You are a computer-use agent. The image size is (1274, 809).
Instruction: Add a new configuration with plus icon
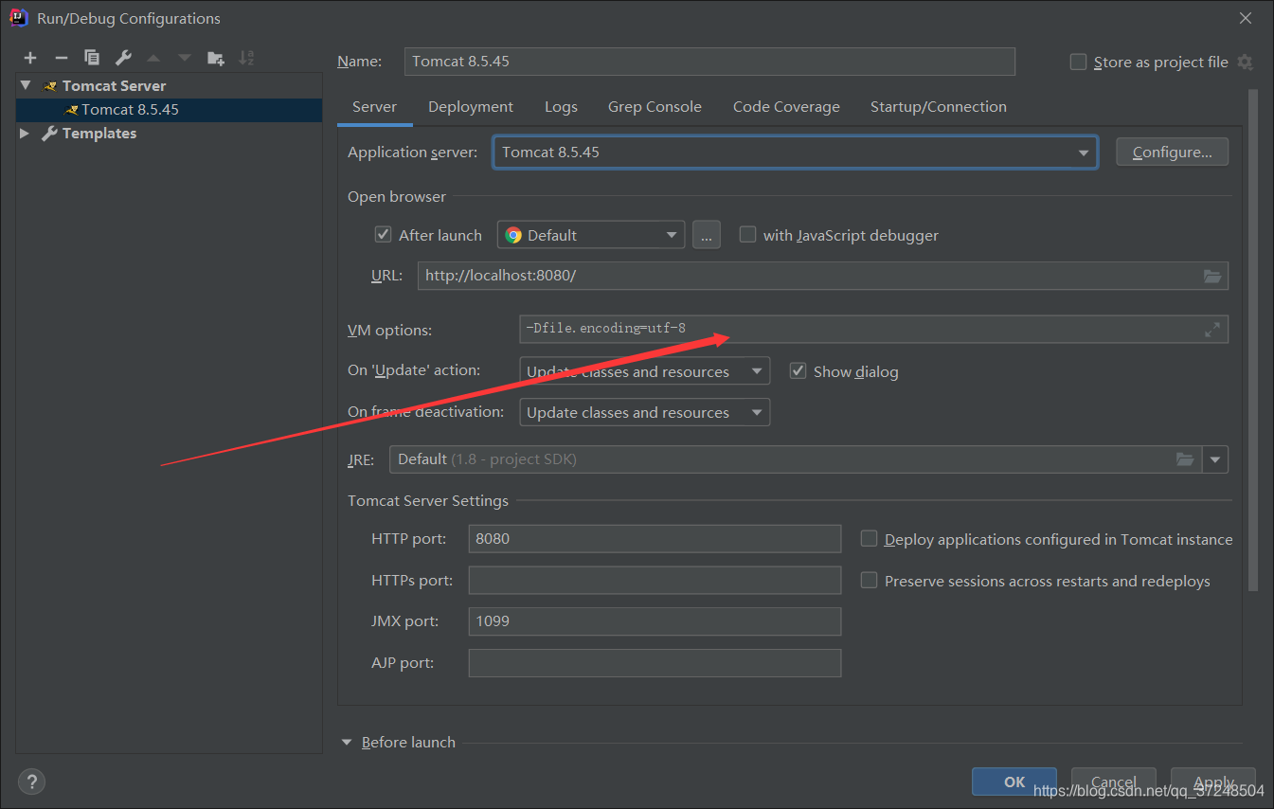30,58
